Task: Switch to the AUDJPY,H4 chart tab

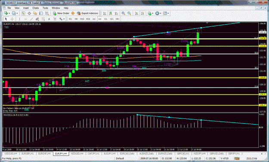Action: [109, 153]
